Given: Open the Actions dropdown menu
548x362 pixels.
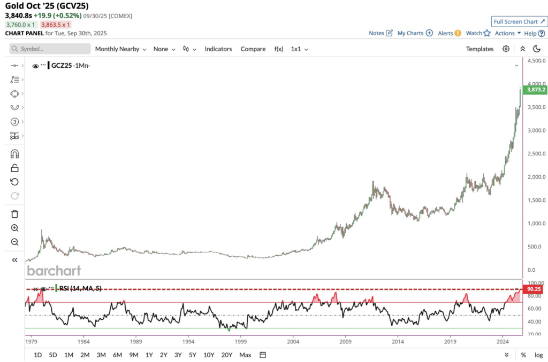Looking at the screenshot, I should (505, 33).
